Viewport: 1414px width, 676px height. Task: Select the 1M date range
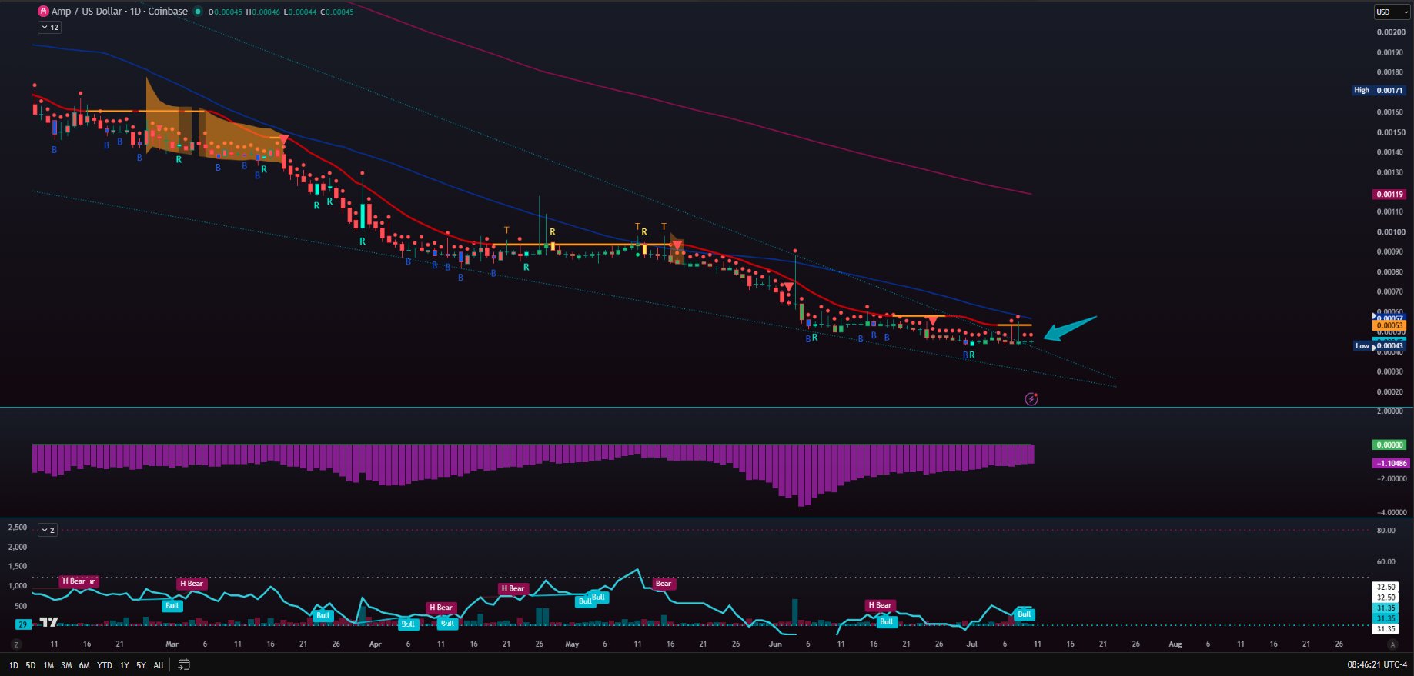(48, 665)
